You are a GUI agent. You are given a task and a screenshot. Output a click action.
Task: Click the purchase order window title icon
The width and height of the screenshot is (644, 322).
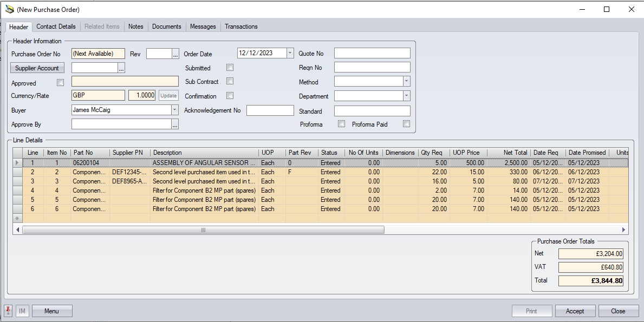point(9,9)
